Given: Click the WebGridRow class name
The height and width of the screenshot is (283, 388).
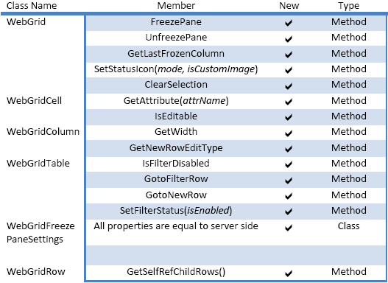Looking at the screenshot, I should 36,272.
